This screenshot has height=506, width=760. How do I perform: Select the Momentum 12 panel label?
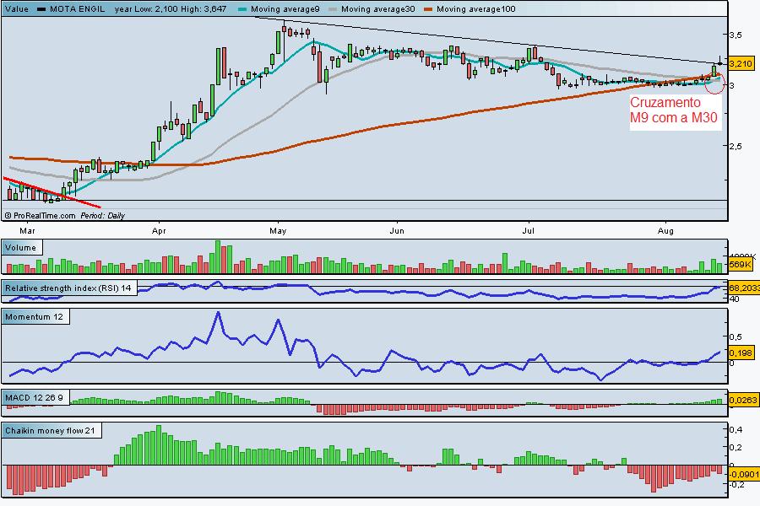(x=35, y=317)
